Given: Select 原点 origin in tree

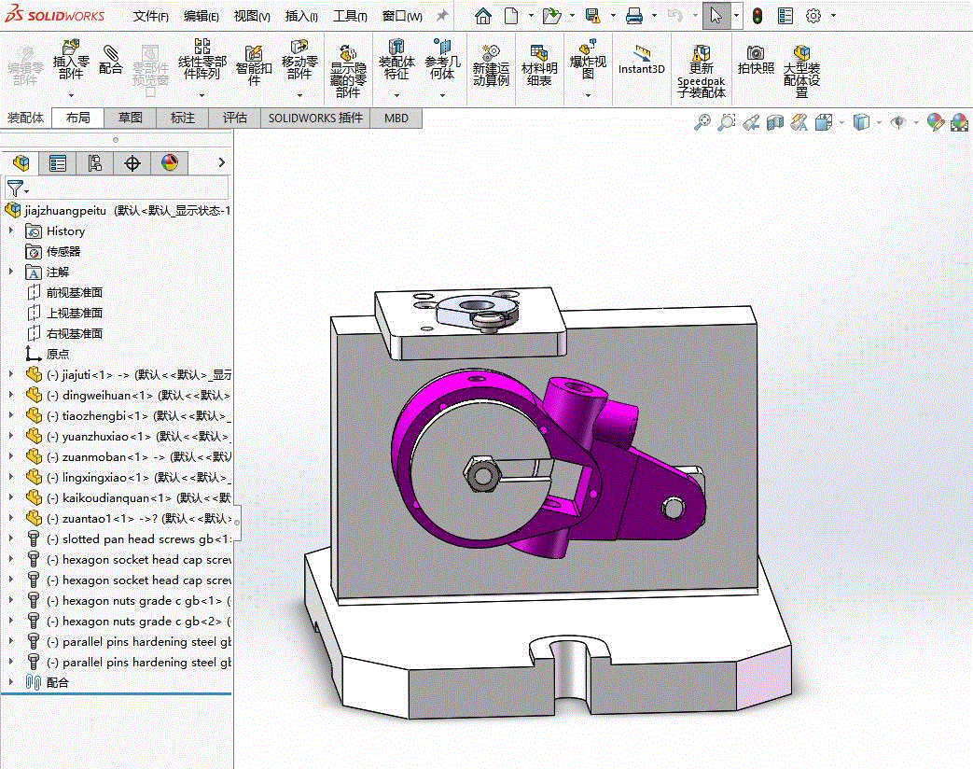Looking at the screenshot, I should click(58, 354).
